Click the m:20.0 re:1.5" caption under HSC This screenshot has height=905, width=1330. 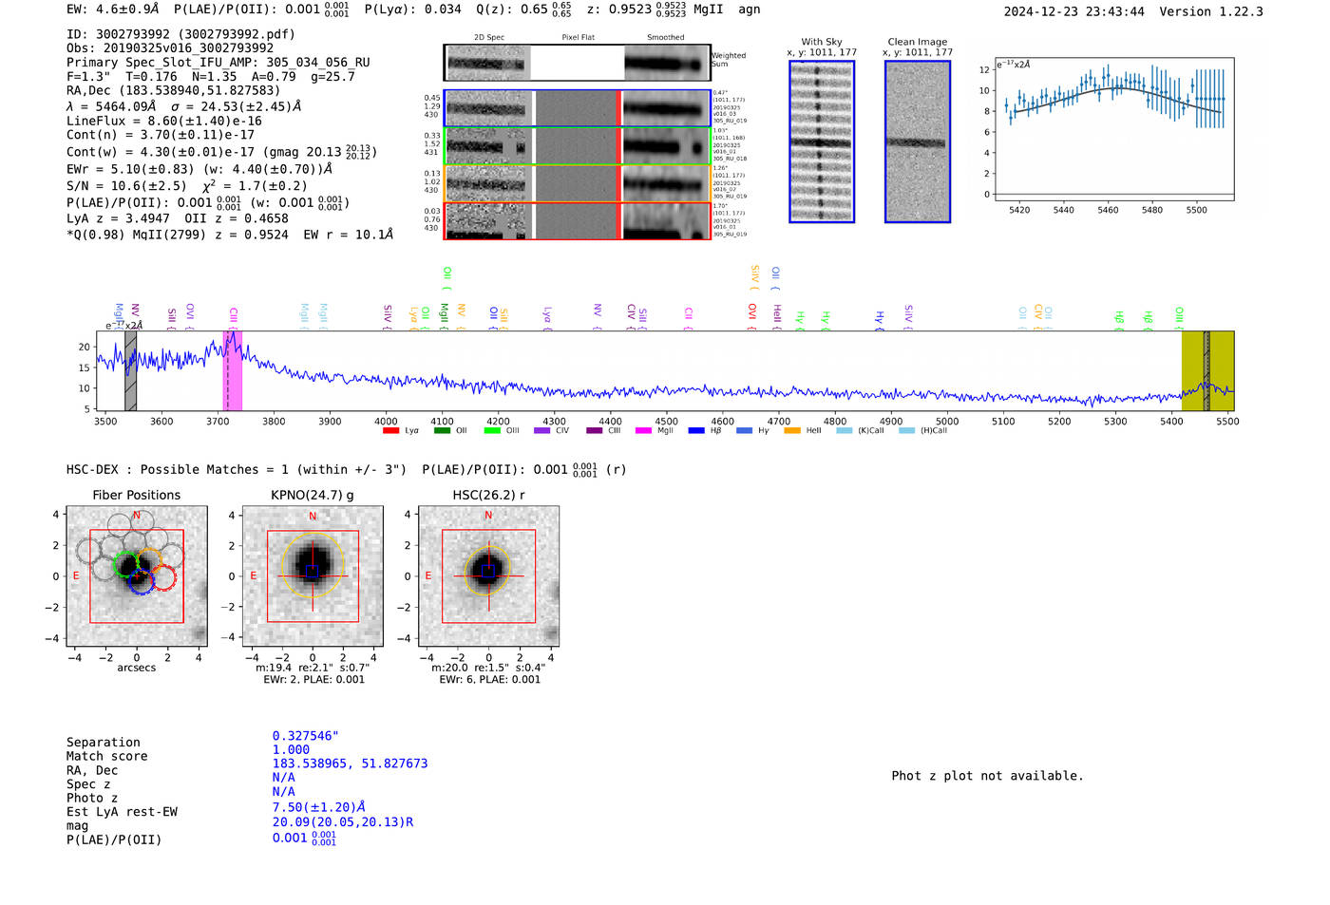488,668
